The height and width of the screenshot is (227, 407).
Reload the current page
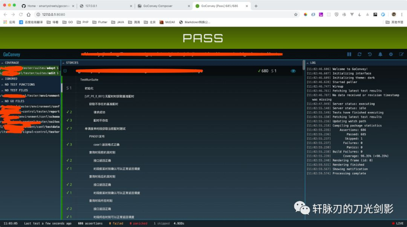pyautogui.click(x=21, y=15)
